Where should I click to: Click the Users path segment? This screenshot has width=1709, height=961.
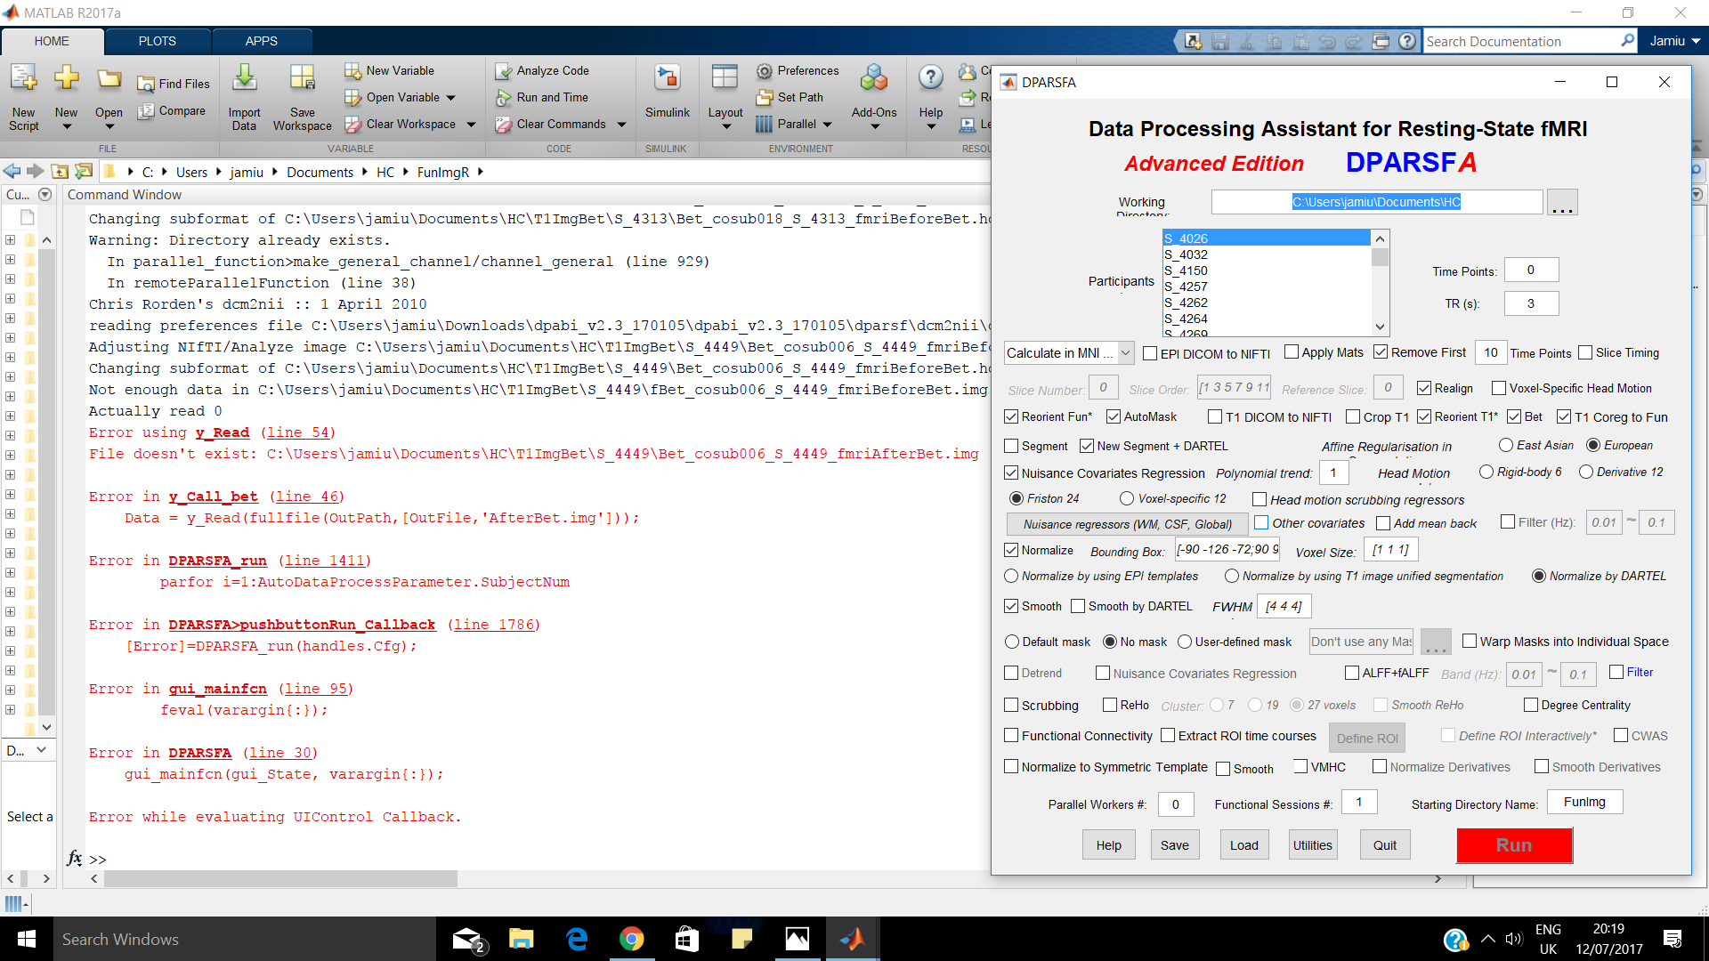click(x=191, y=172)
